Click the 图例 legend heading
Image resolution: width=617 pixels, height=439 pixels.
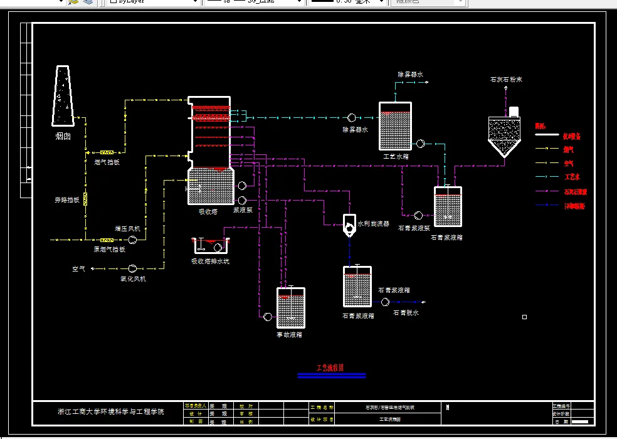(541, 126)
